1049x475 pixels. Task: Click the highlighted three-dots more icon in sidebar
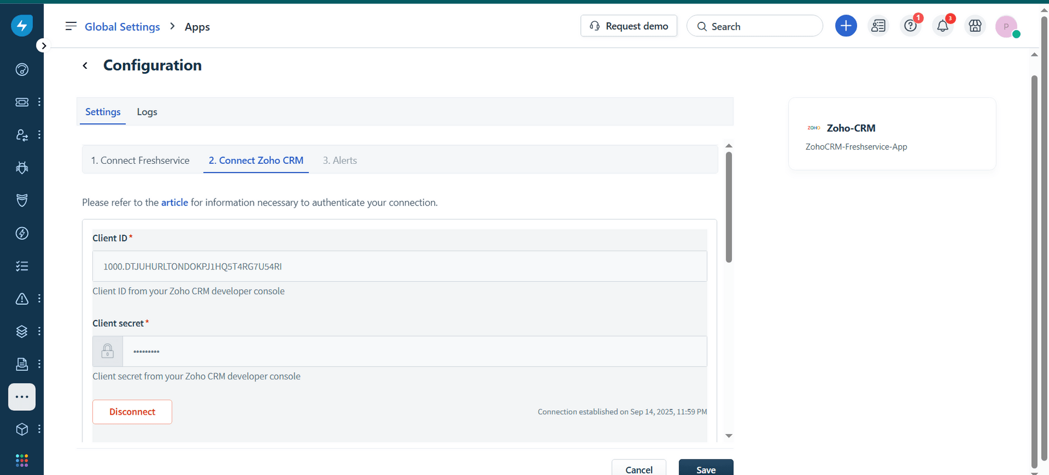22,397
